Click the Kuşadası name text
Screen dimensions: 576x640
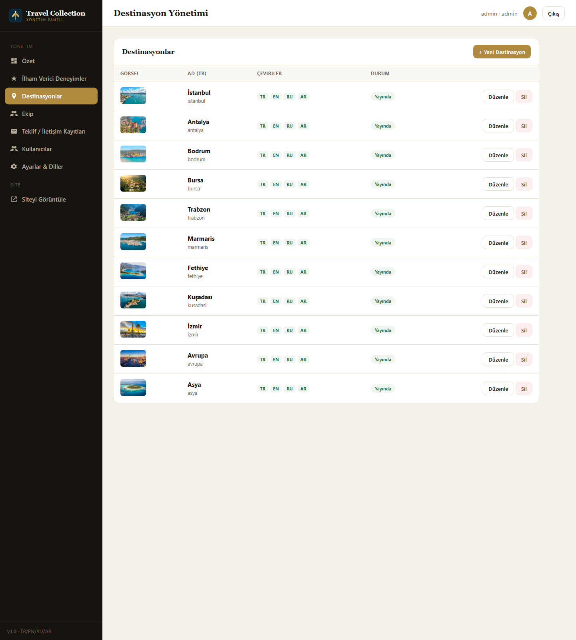click(200, 297)
